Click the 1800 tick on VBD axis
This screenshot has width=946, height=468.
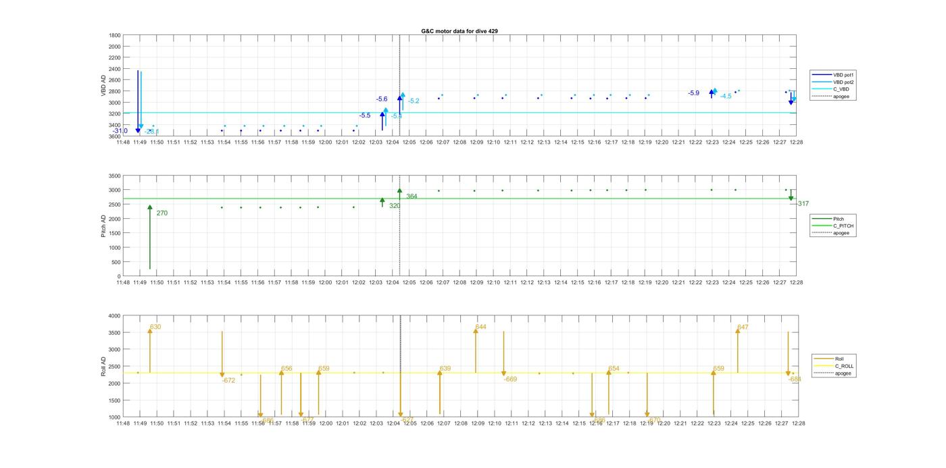click(x=114, y=35)
